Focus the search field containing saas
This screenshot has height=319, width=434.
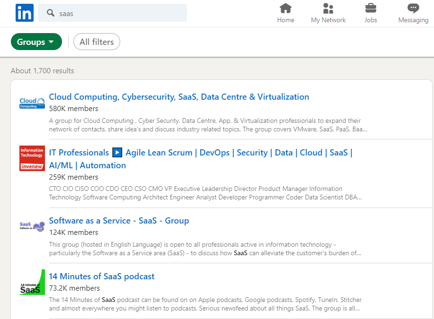112,13
